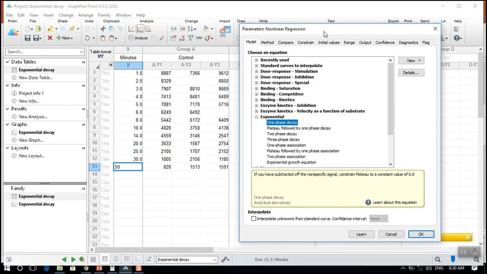Click the Sort rows icon in Change
The width and height of the screenshot is (487, 274).
191,29
